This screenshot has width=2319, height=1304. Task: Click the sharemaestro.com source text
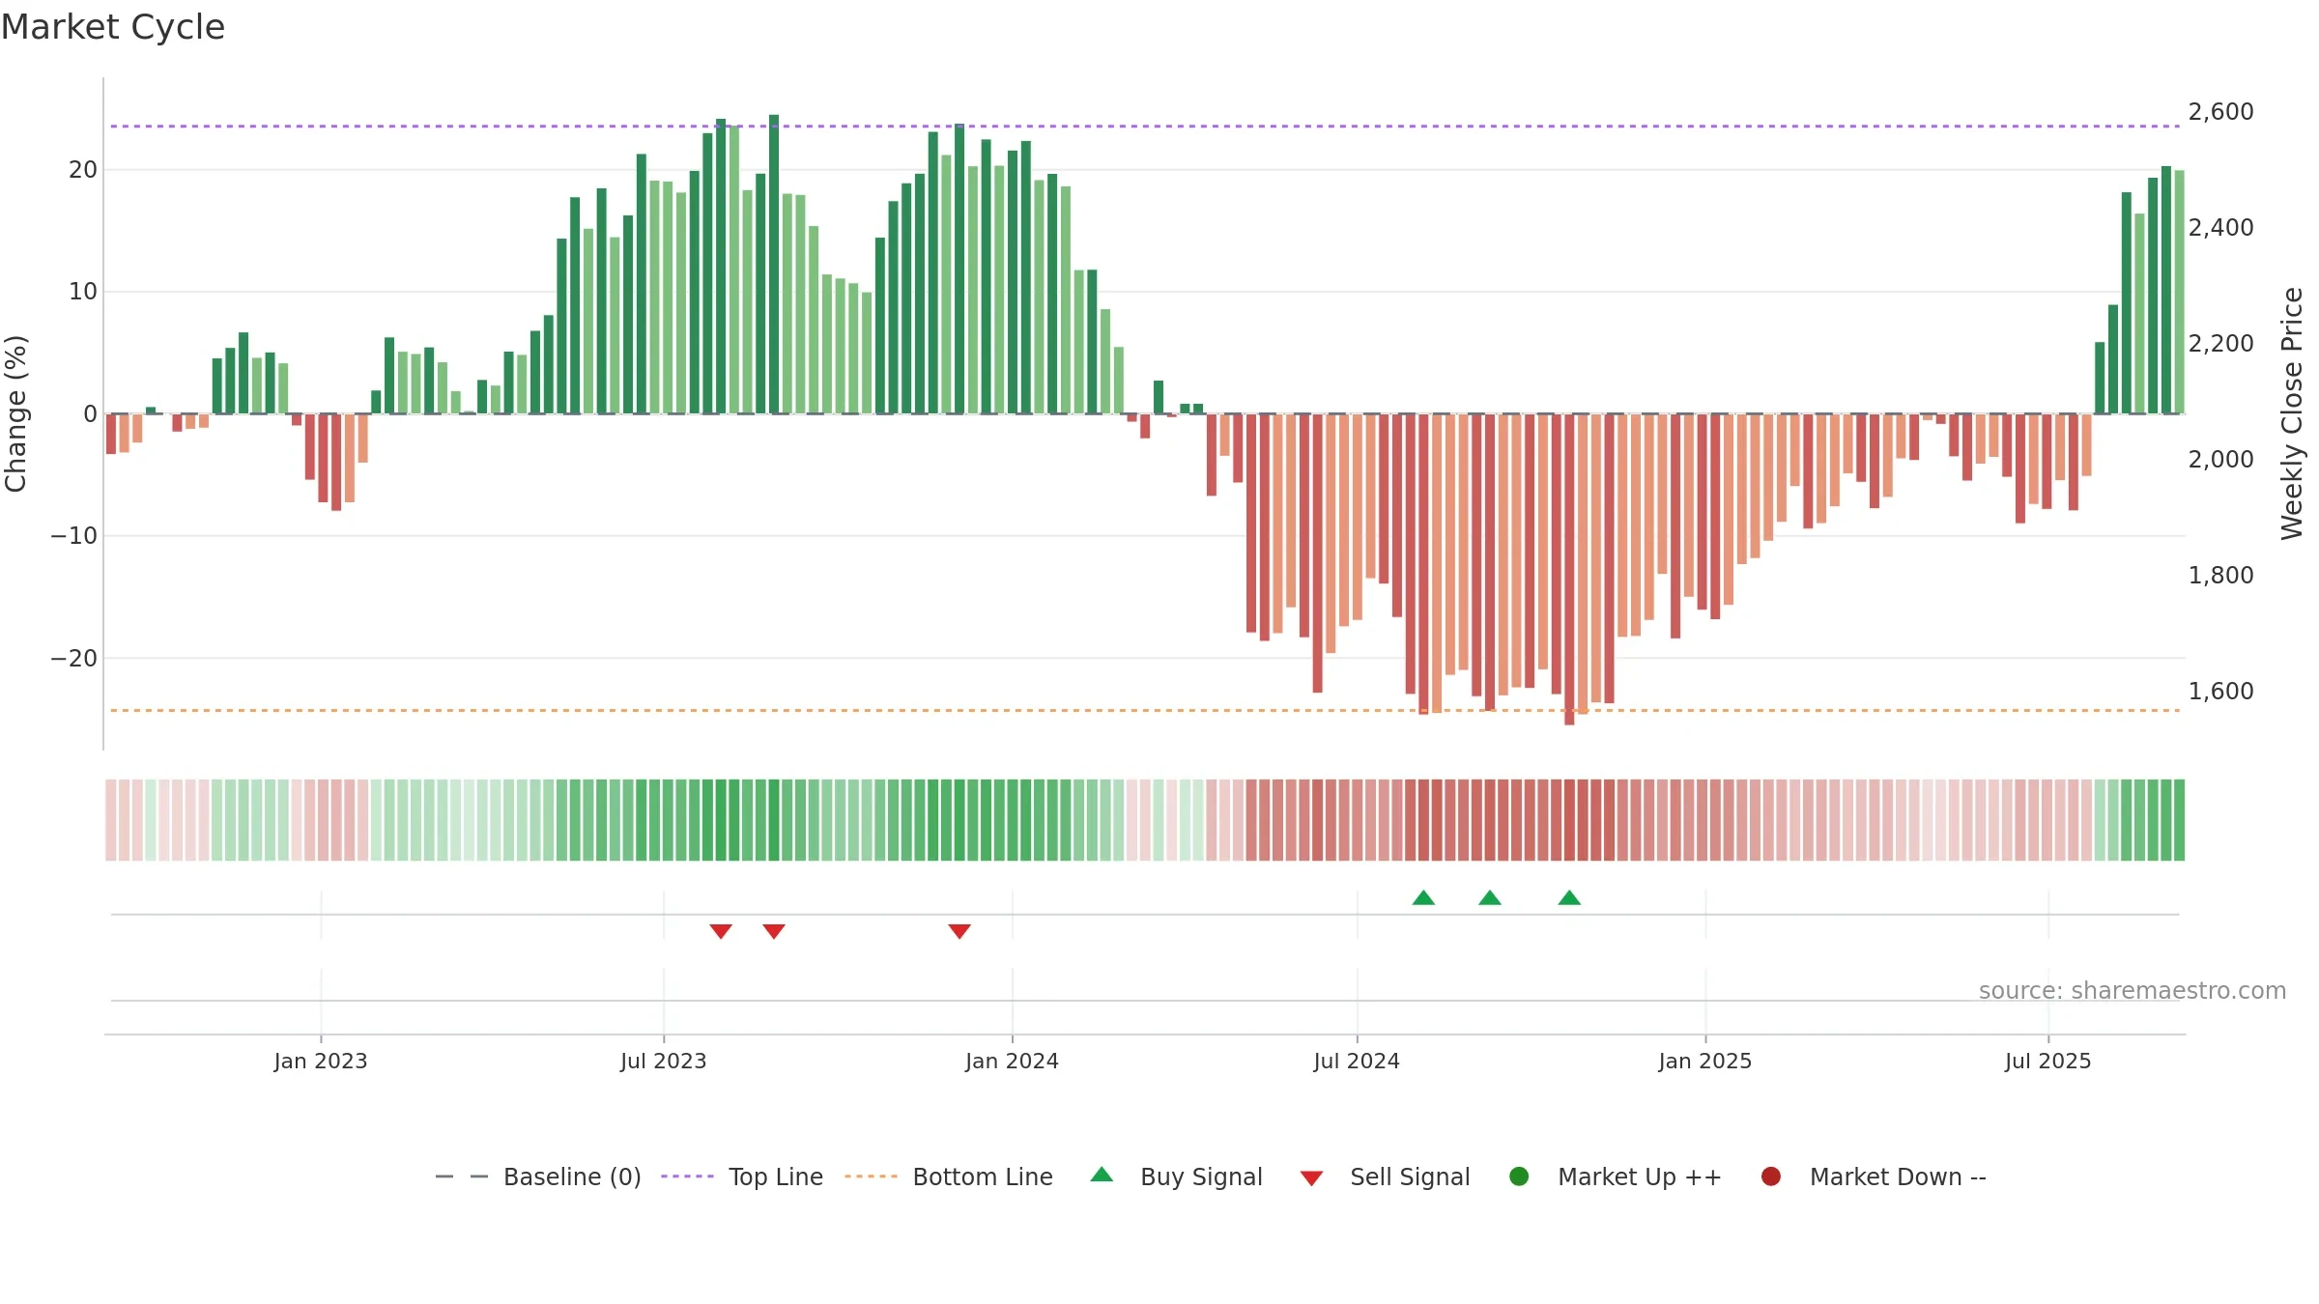click(x=2133, y=991)
